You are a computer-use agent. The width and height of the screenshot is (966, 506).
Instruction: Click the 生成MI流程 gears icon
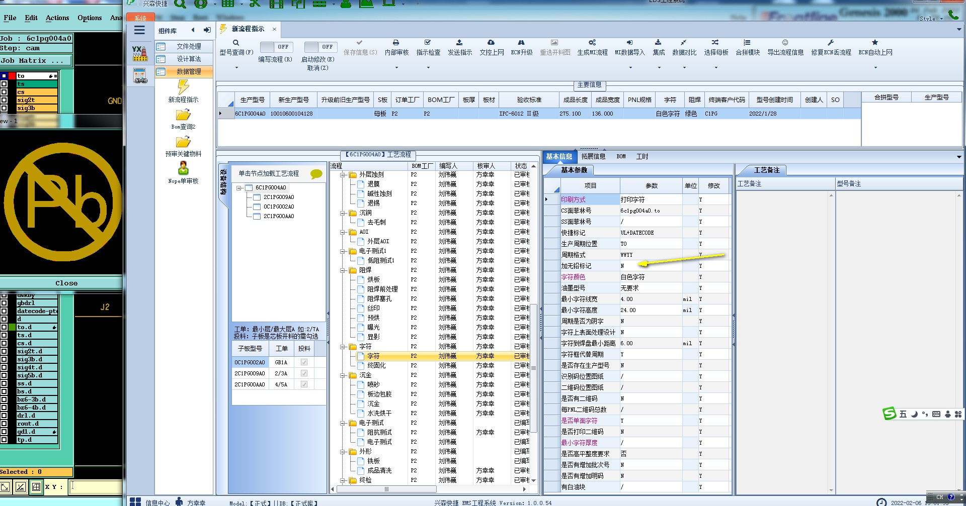pos(592,43)
